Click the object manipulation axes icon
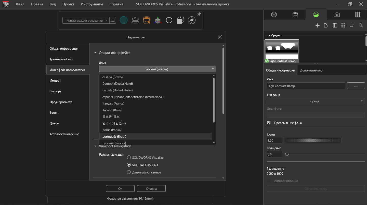Image resolution: width=367 pixels, height=205 pixels. tap(158, 20)
